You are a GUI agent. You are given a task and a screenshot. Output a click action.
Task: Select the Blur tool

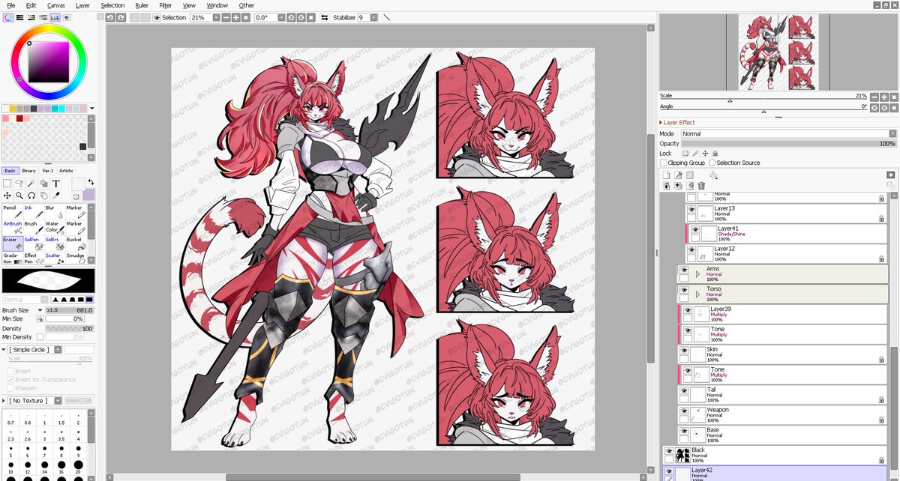click(x=53, y=213)
